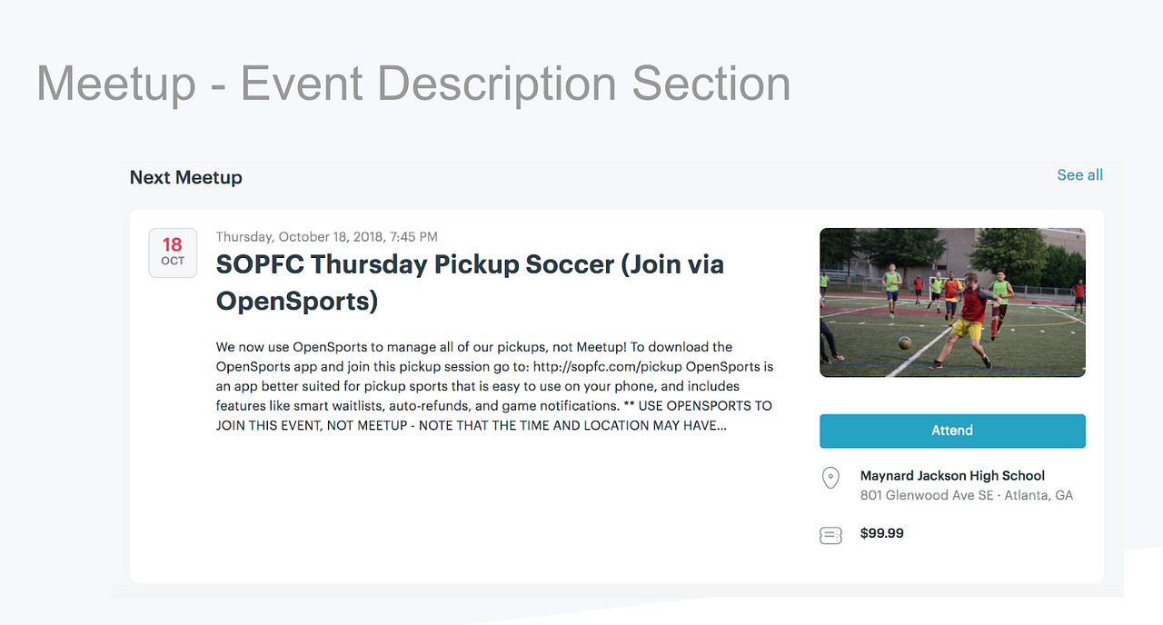The height and width of the screenshot is (625, 1163).
Task: Click the Next Meetup section heading
Action: point(185,177)
